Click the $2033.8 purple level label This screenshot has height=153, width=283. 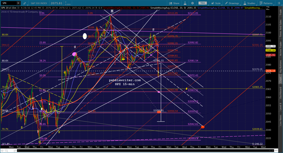tap(194, 138)
